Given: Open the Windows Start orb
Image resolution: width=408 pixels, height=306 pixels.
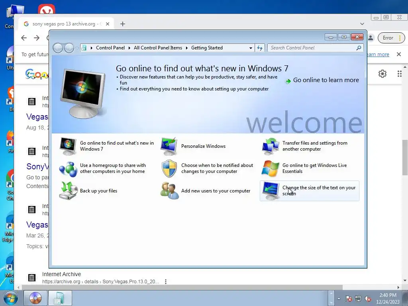Looking at the screenshot, I should click(x=10, y=298).
